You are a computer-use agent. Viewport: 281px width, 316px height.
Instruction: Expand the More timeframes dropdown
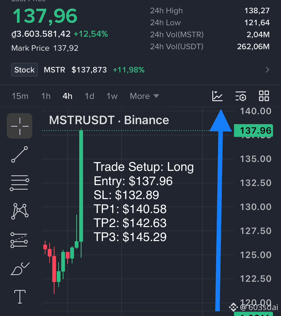pyautogui.click(x=145, y=96)
